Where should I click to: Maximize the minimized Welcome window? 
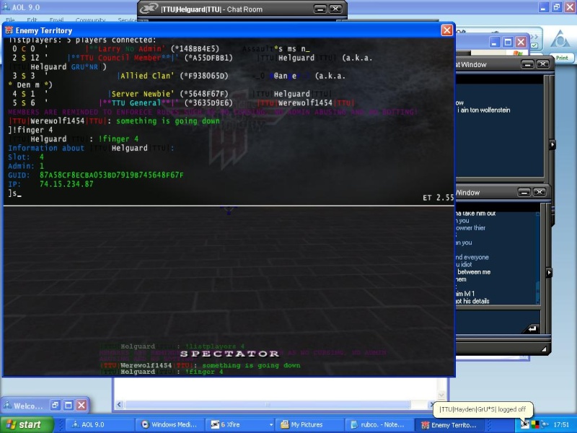click(69, 406)
